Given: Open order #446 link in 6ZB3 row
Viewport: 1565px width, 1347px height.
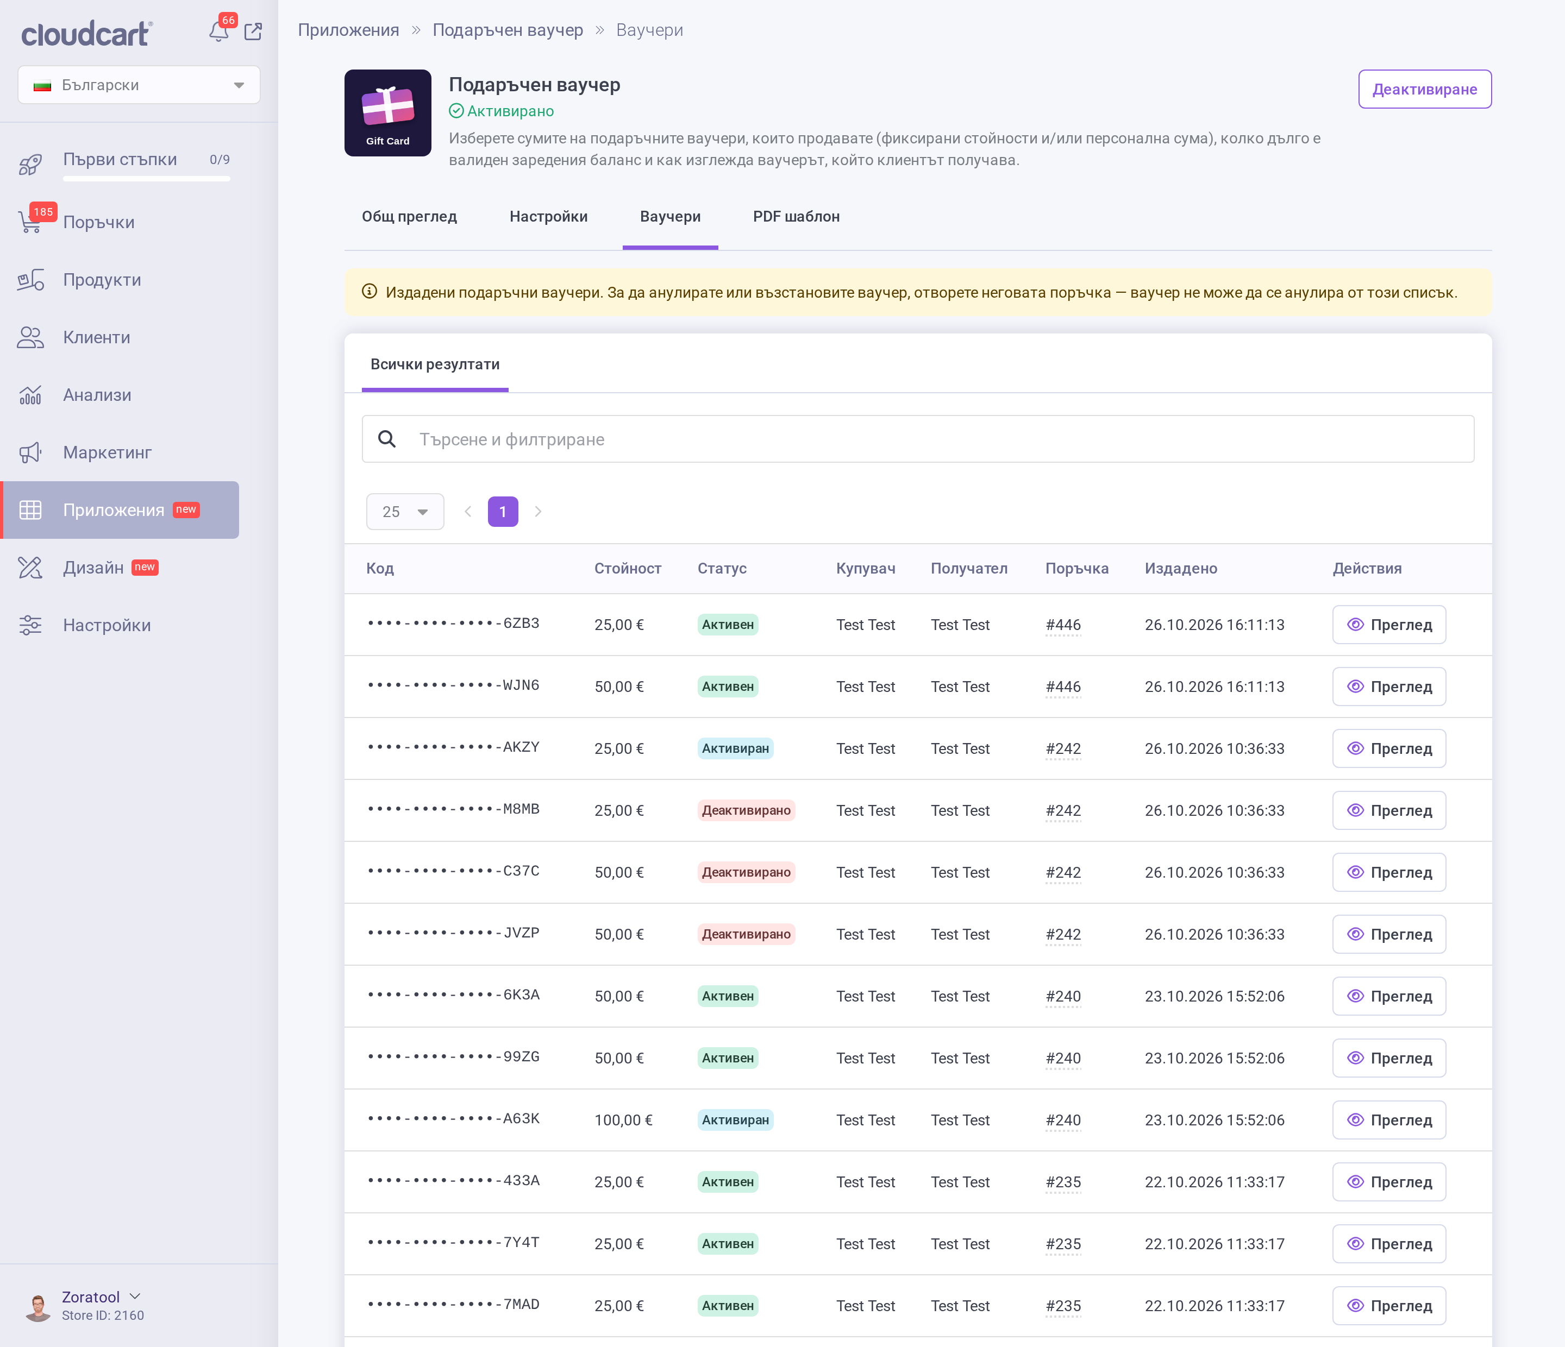Looking at the screenshot, I should click(1063, 625).
